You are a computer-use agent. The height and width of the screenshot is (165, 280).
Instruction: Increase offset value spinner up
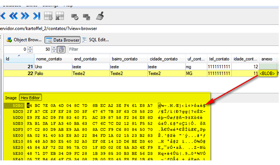(30, 48)
